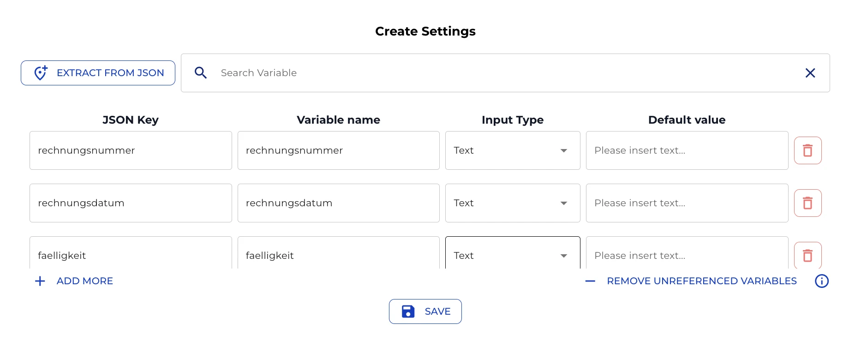Click the magnifier search icon

(201, 73)
